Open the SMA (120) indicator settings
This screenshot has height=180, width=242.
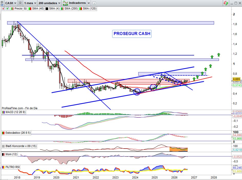pyautogui.click(x=90, y=8)
